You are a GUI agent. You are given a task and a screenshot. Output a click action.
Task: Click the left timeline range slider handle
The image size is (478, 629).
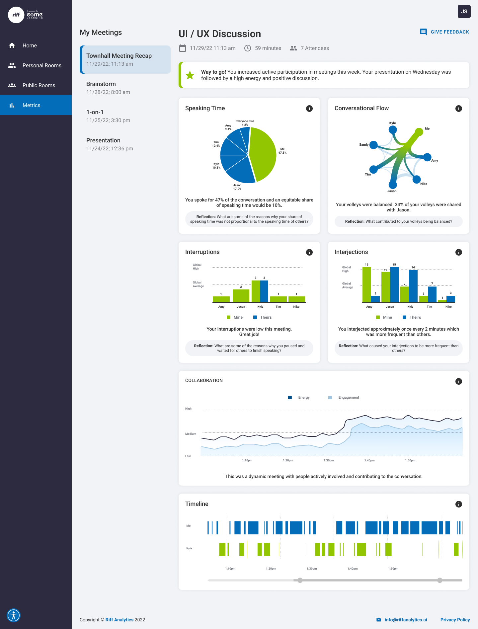pyautogui.click(x=300, y=580)
